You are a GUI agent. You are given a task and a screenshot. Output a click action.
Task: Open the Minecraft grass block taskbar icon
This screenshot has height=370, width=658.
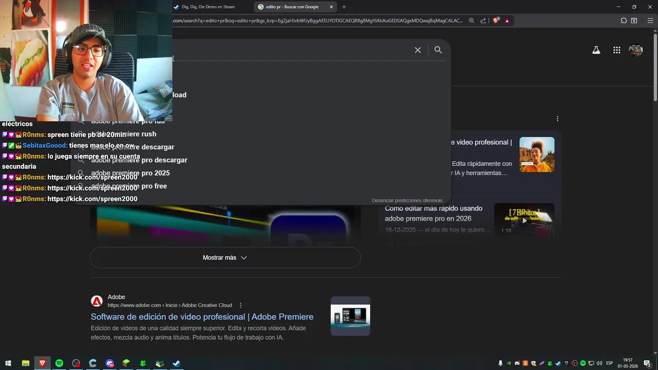[x=126, y=363]
